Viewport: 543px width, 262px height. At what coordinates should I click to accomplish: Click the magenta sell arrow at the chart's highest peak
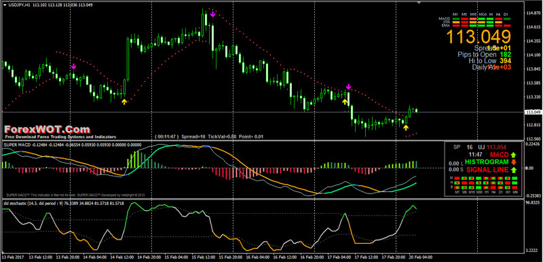[212, 14]
